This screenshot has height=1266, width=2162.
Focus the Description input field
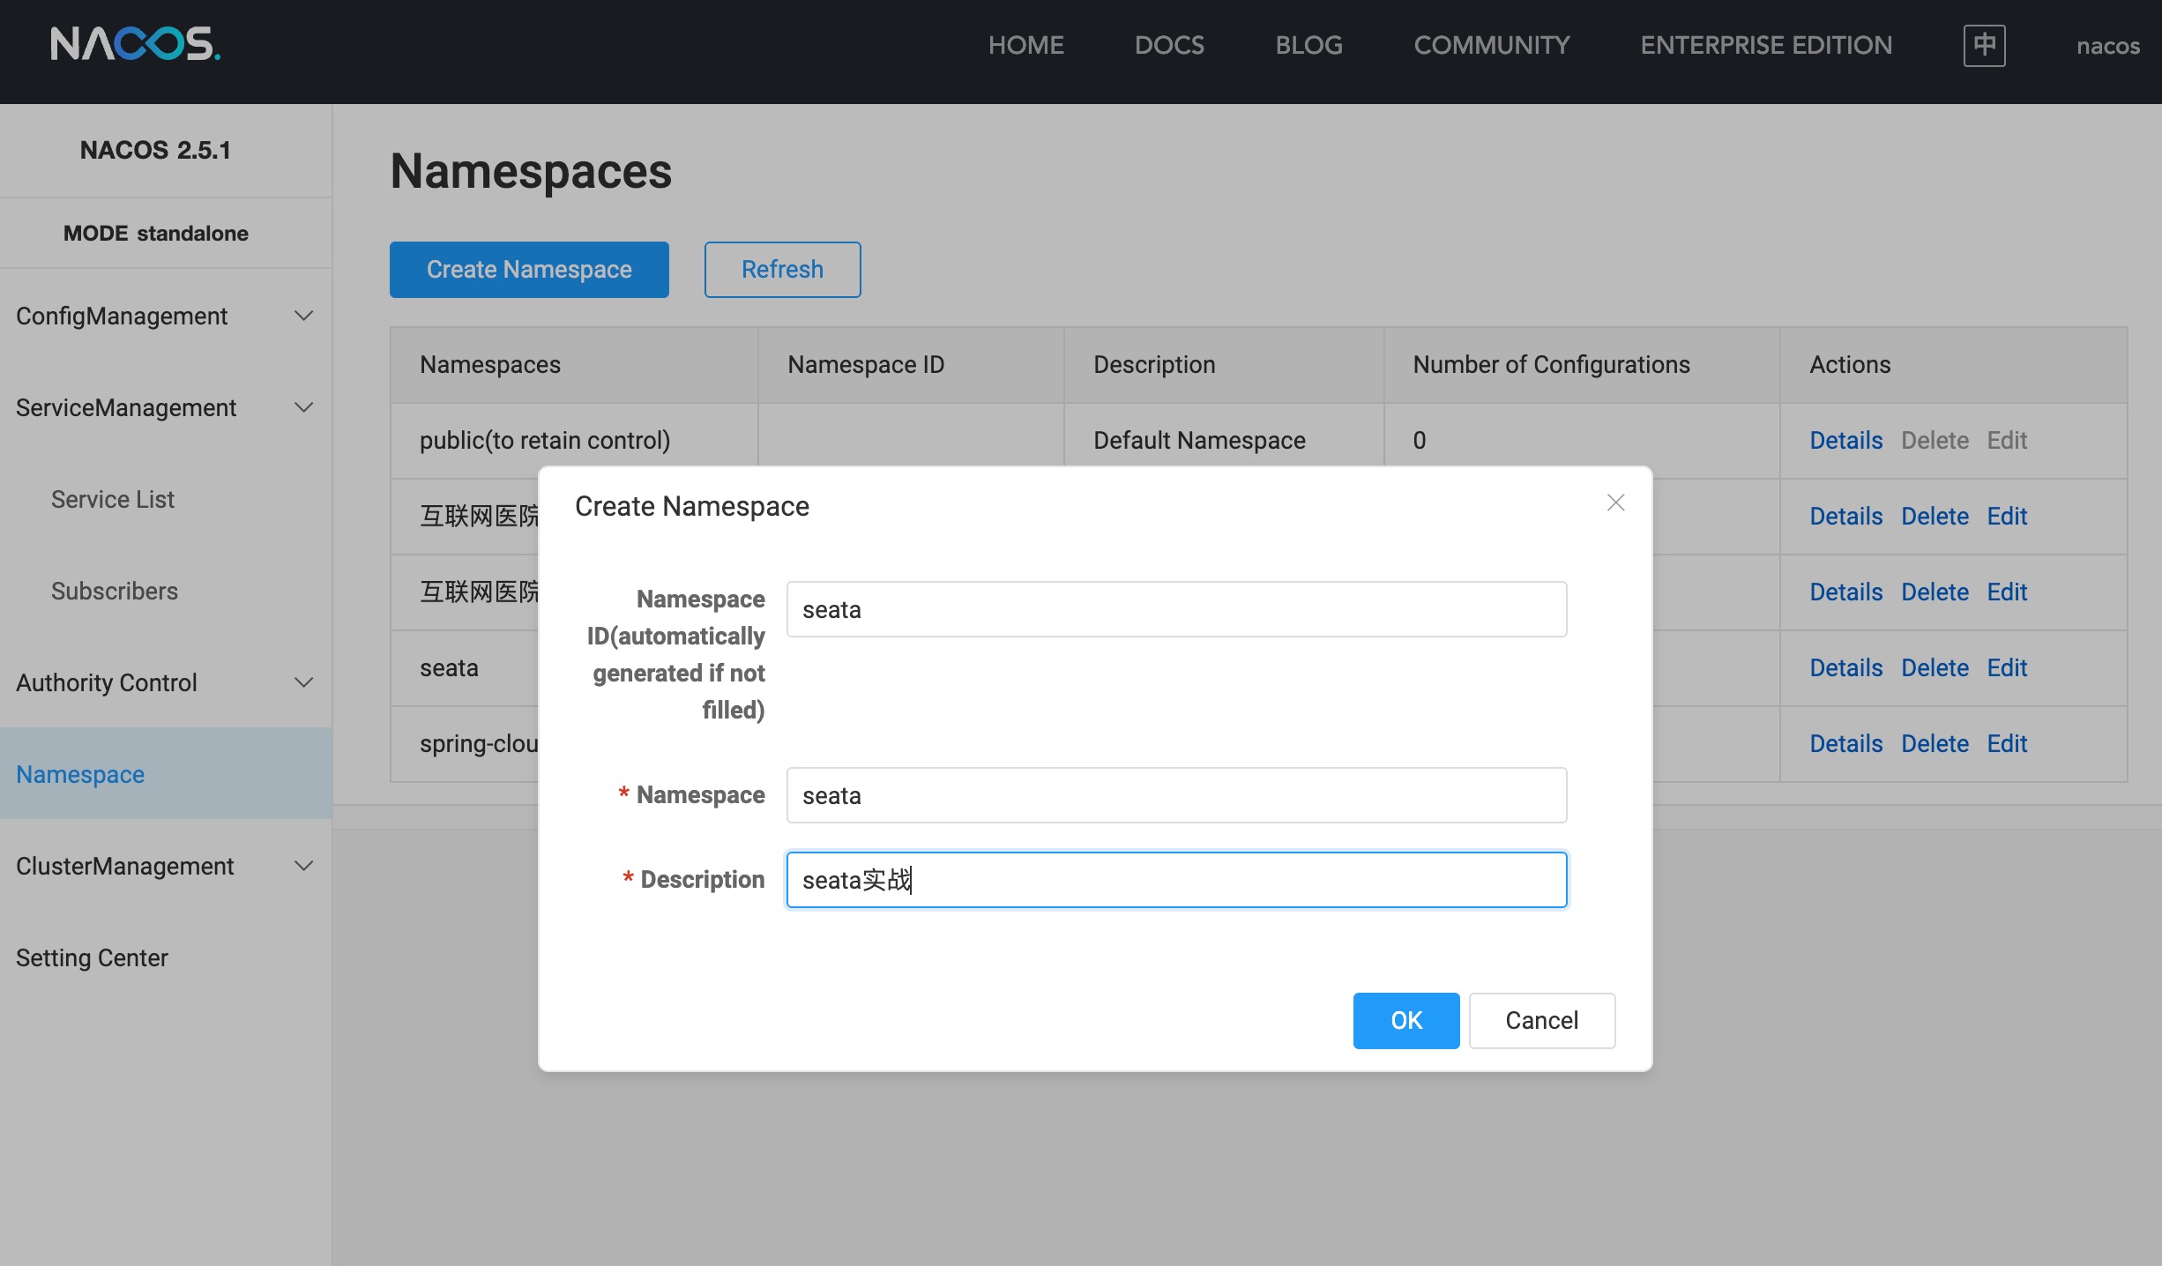1176,879
